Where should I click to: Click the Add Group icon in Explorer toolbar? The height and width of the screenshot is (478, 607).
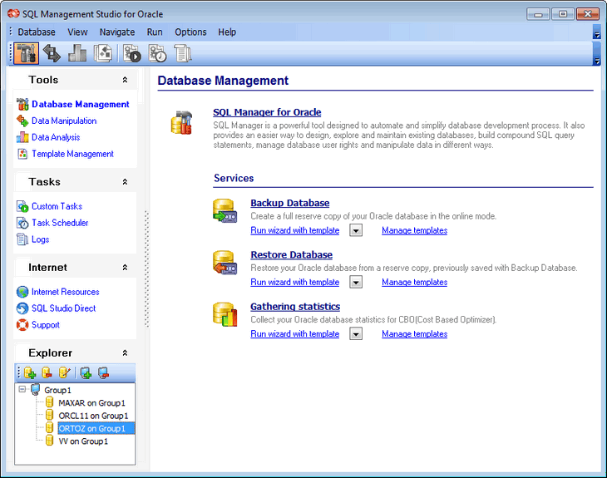(x=86, y=372)
